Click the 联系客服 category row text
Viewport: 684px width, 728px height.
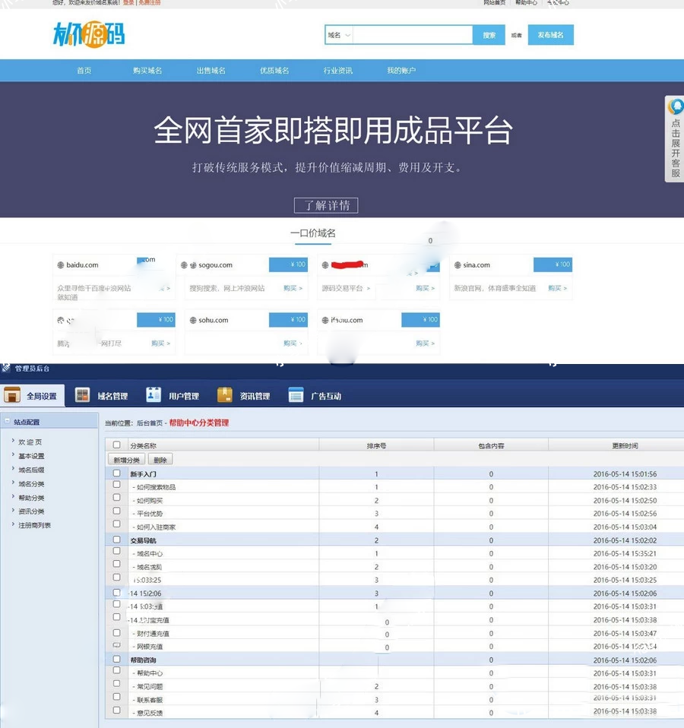[x=150, y=700]
